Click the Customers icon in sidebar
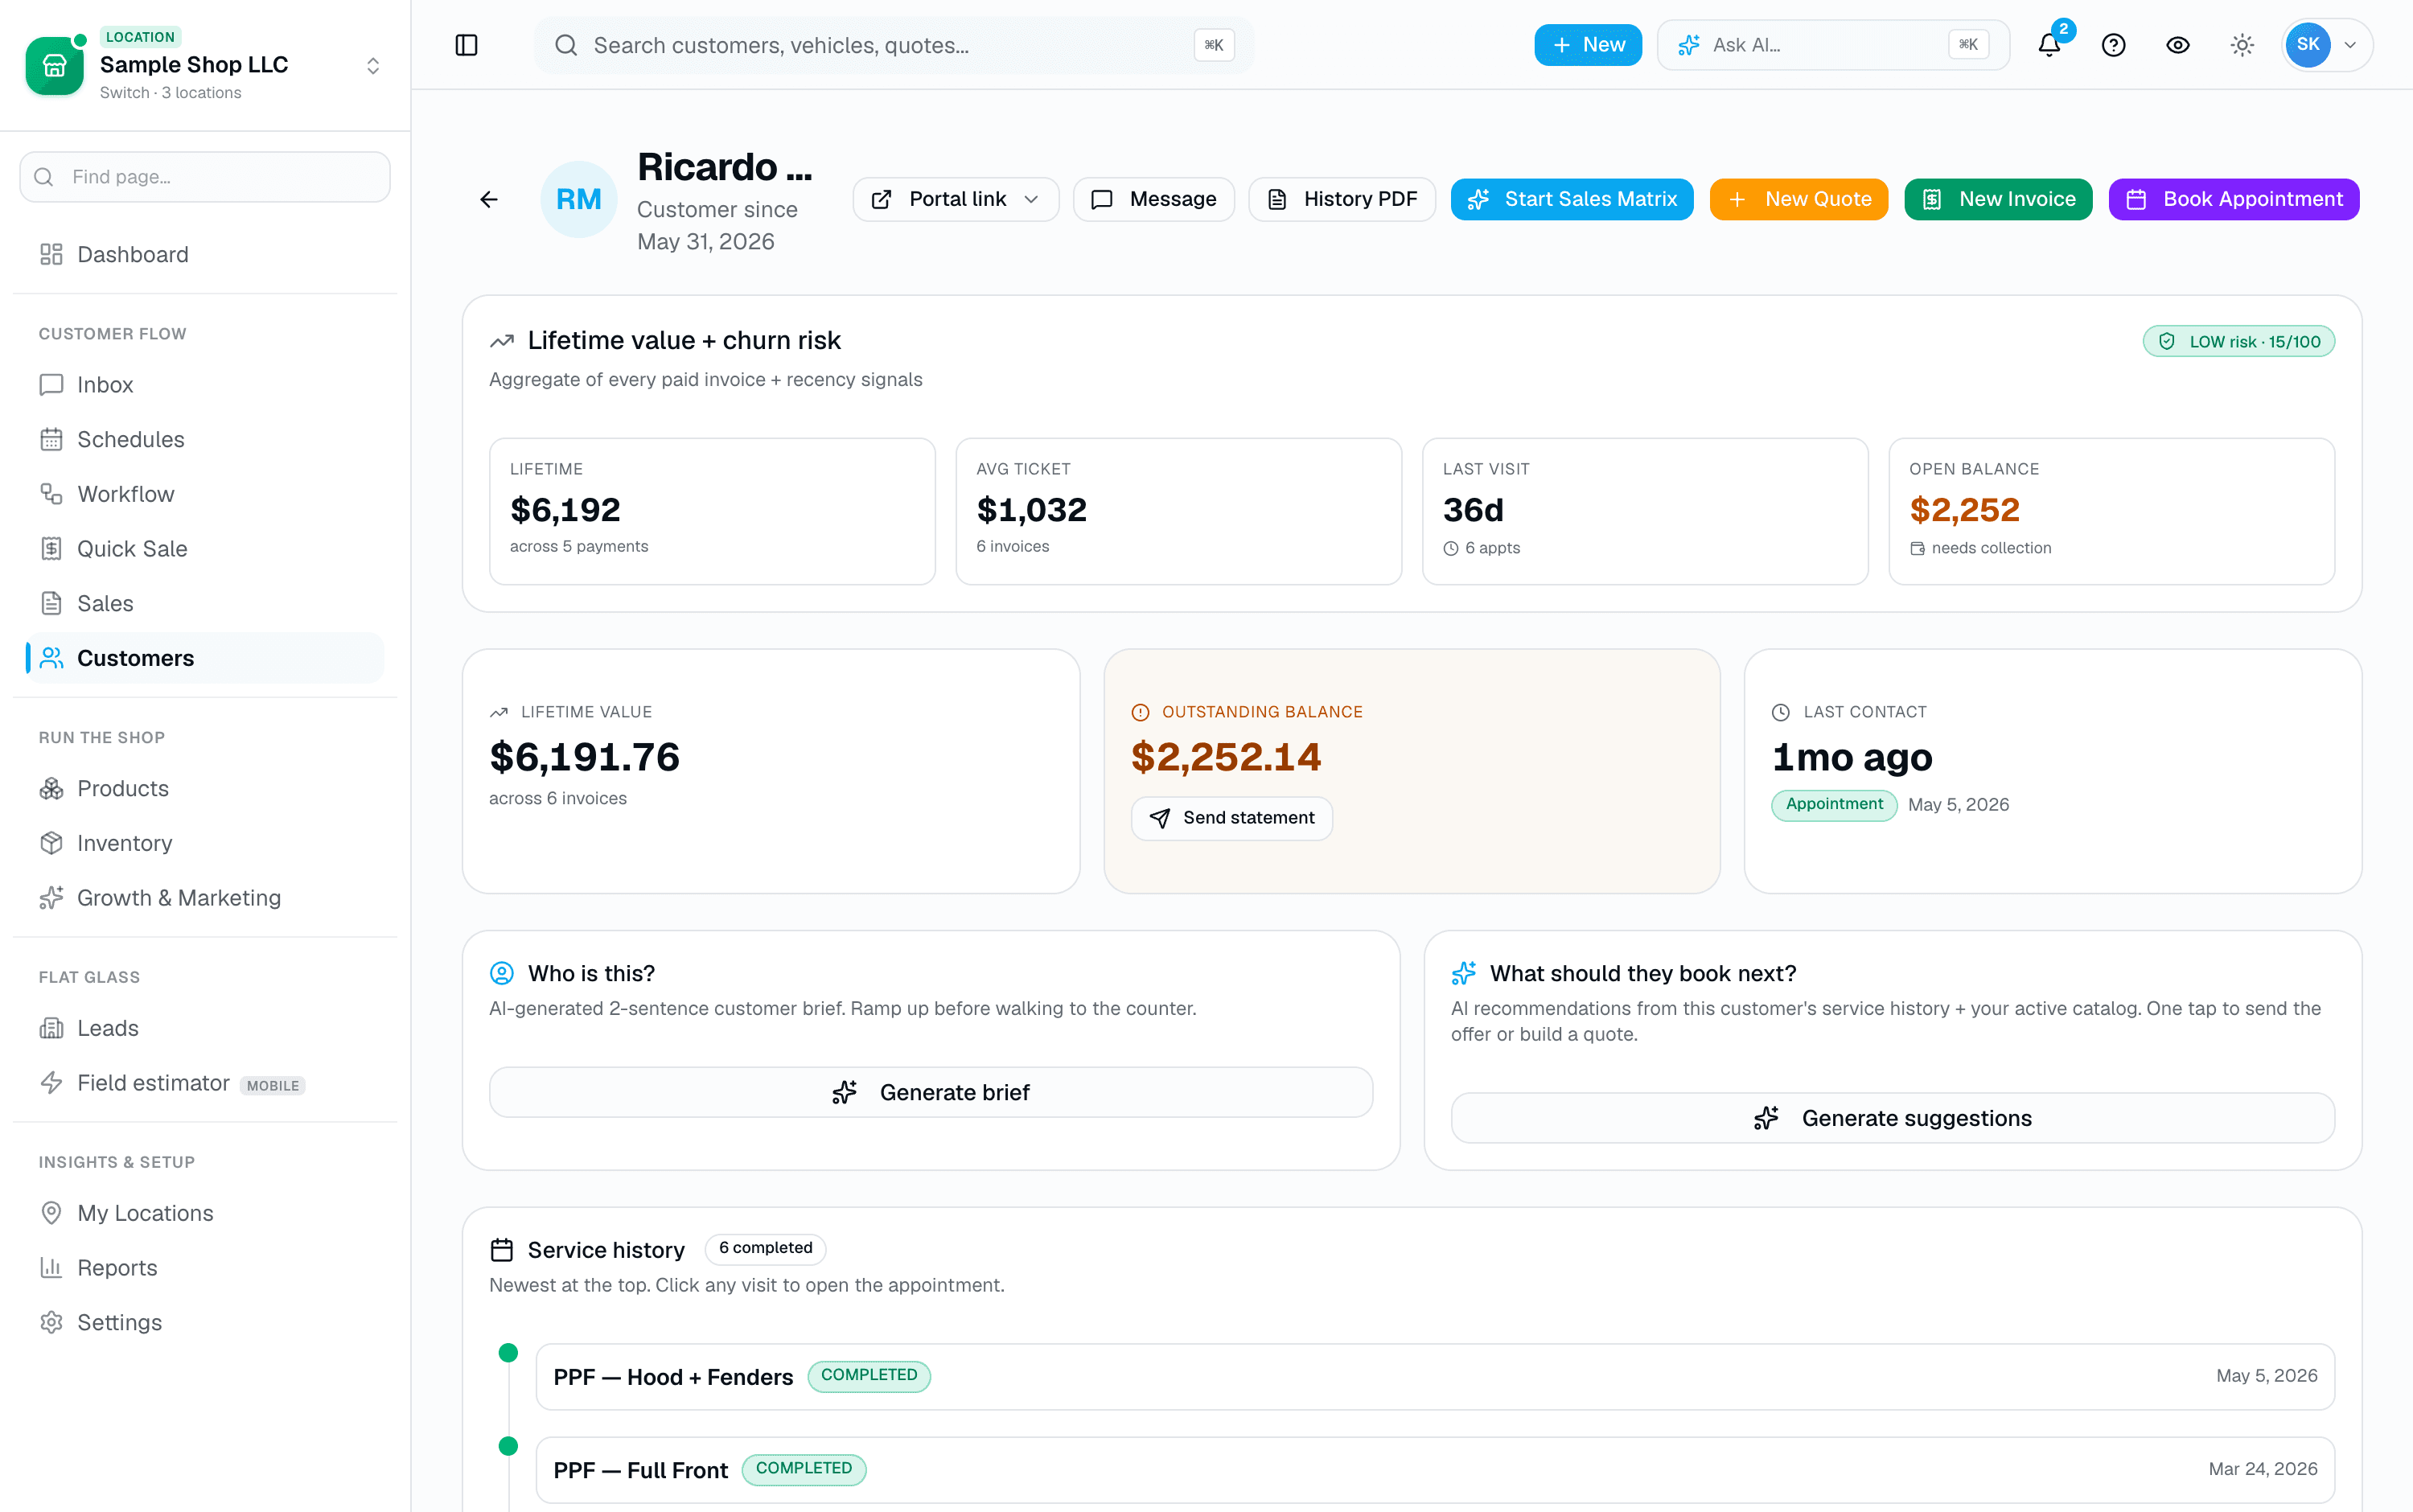The width and height of the screenshot is (2413, 1512). pos(51,658)
